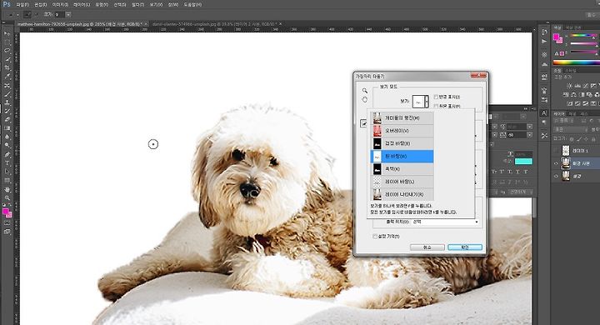
Task: Click the color spectrum ramp bar
Action: click(577, 62)
